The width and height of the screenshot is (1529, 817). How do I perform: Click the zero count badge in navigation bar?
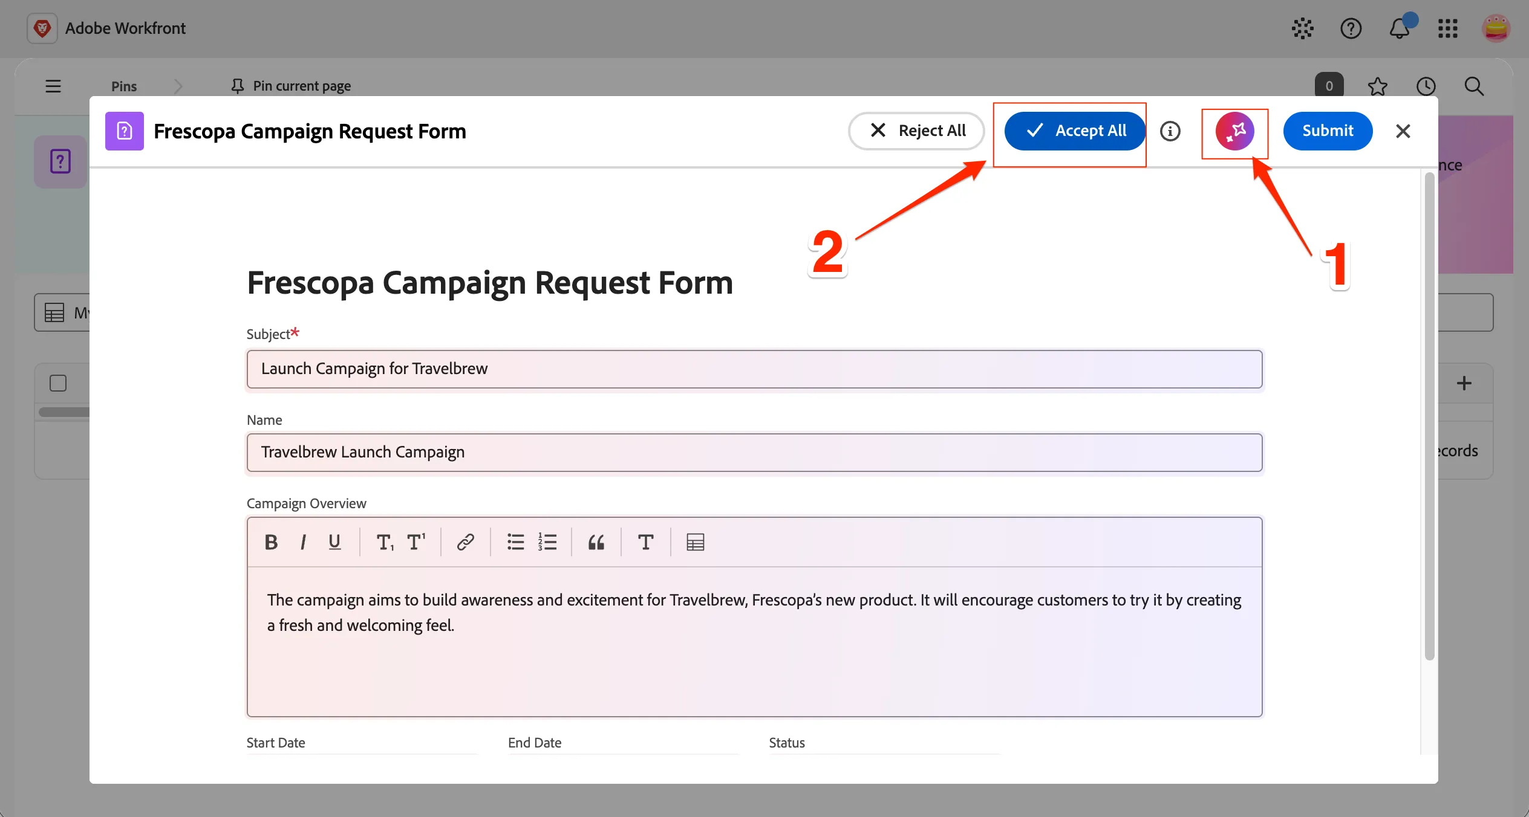[x=1329, y=86]
